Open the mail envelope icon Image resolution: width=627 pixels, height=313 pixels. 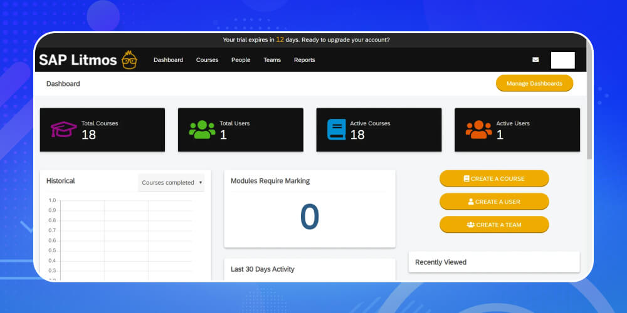click(535, 60)
